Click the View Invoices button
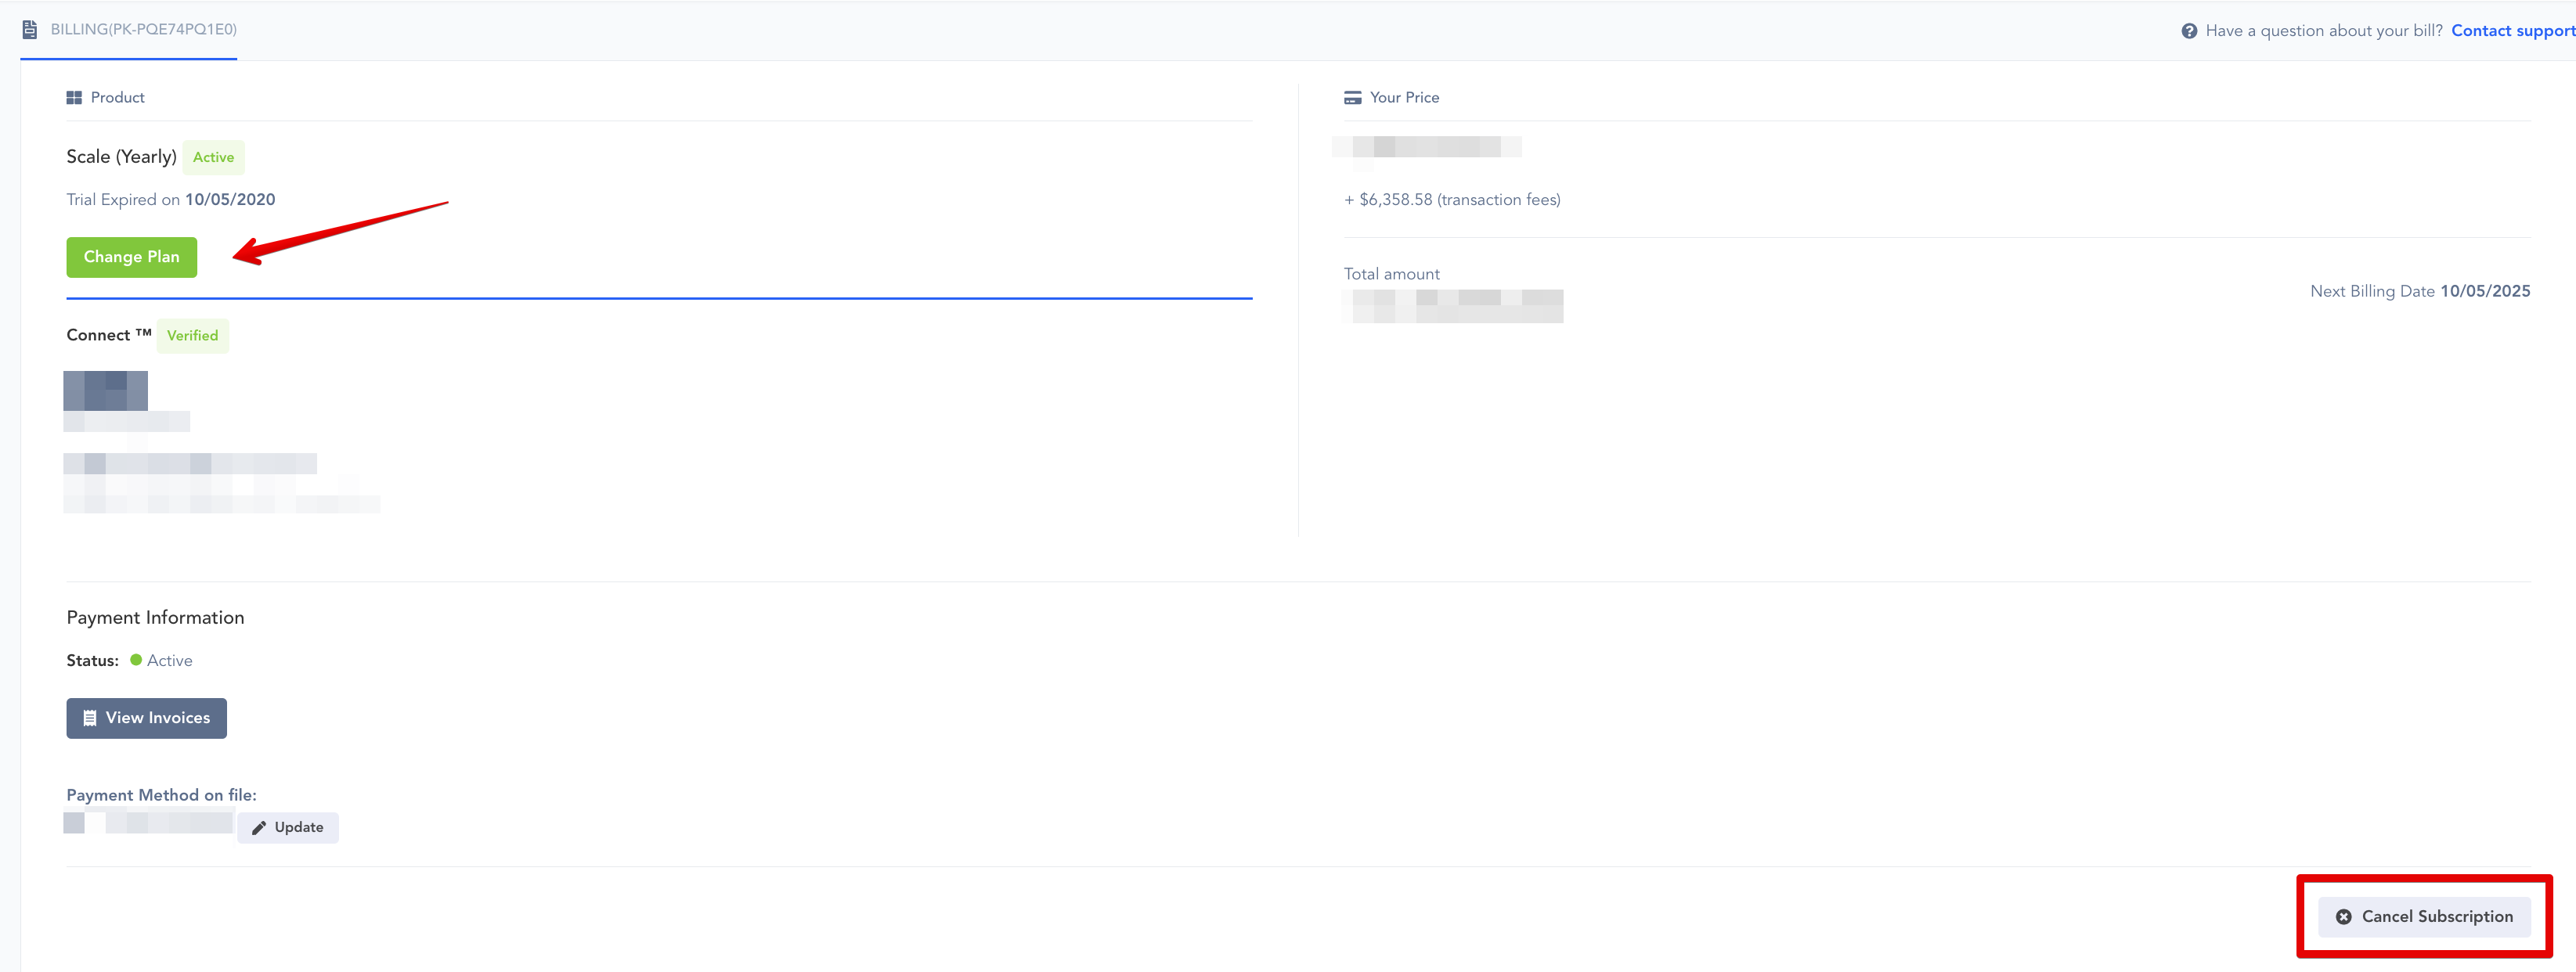 point(147,718)
